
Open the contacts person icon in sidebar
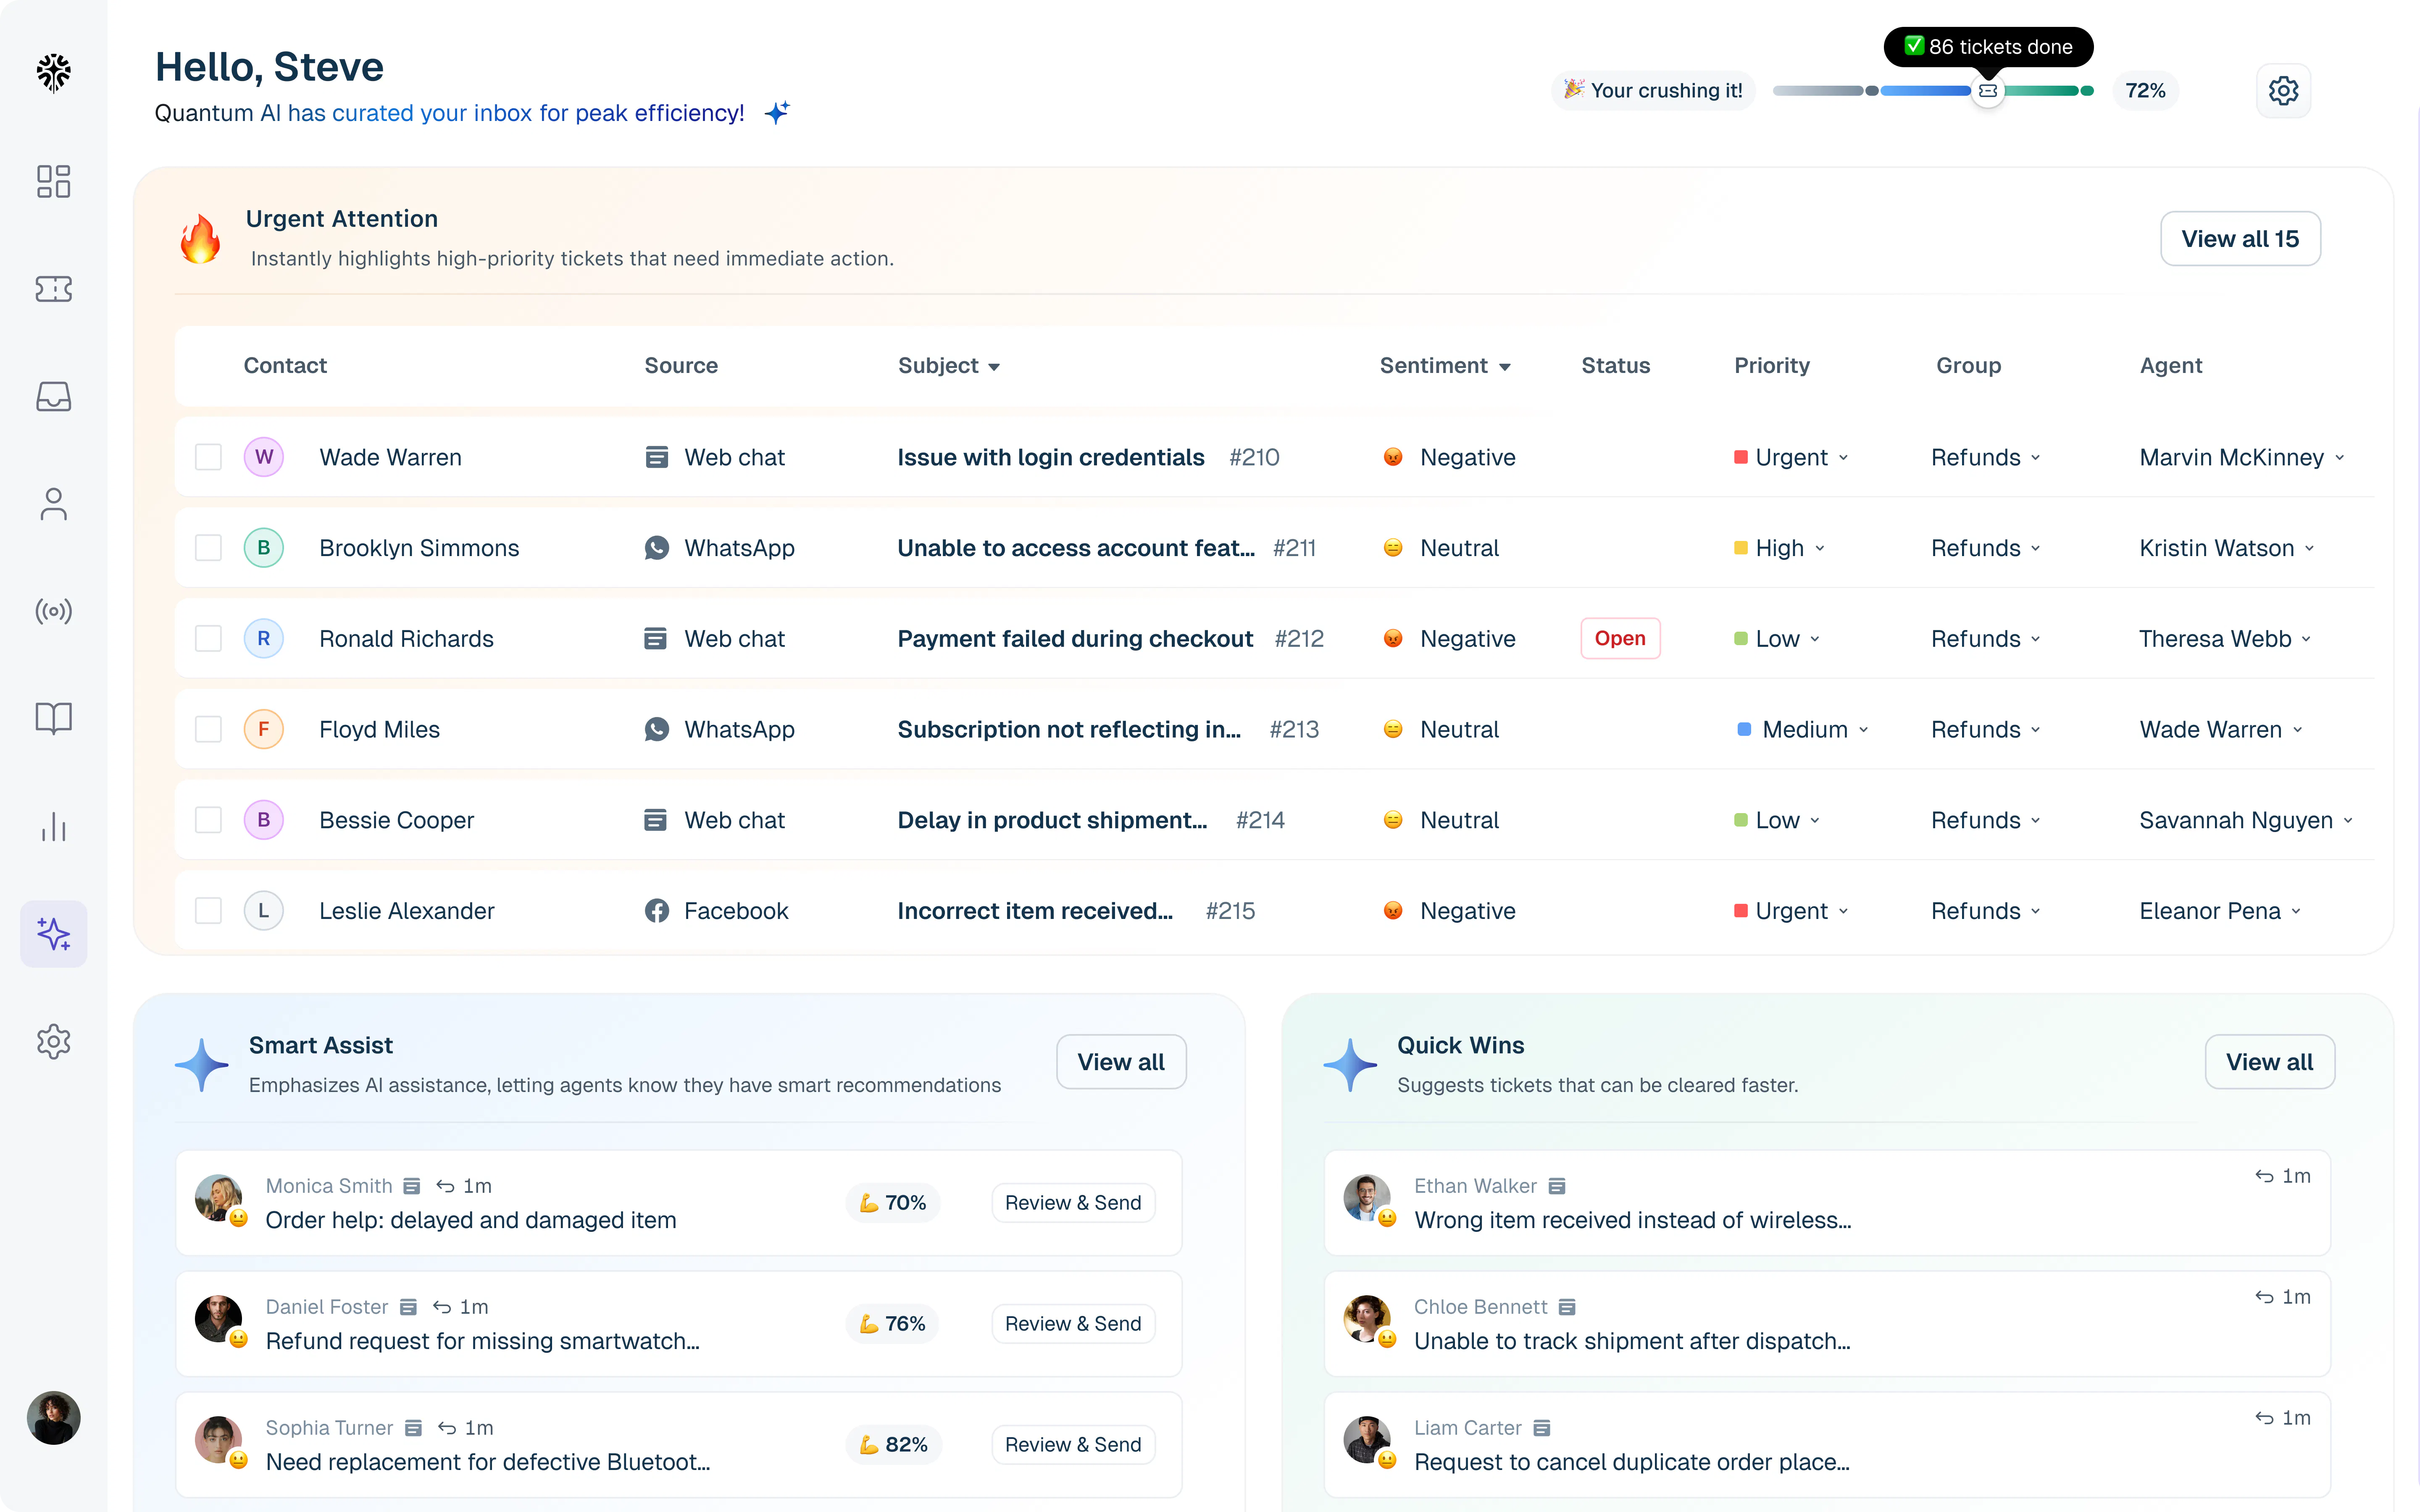click(54, 504)
